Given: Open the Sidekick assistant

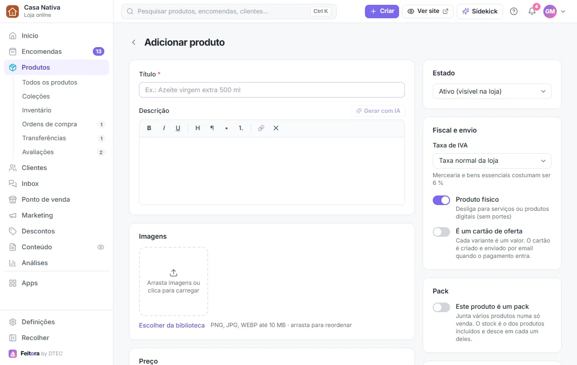Looking at the screenshot, I should (480, 11).
